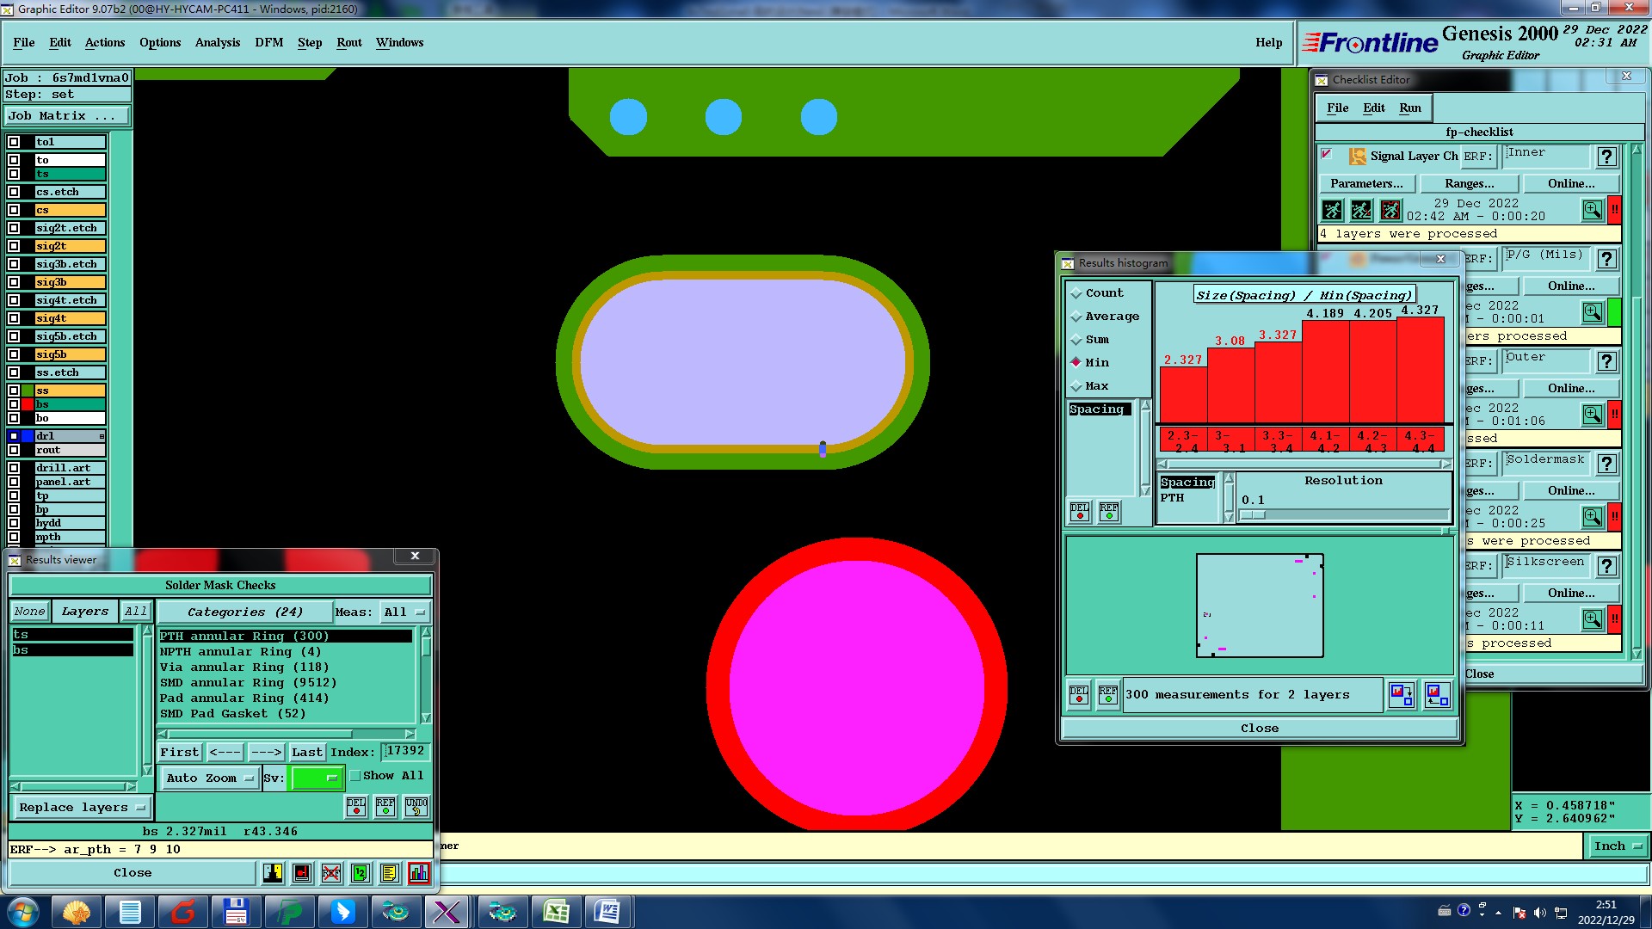Image resolution: width=1652 pixels, height=929 pixels.
Task: Enable the Show All checkbox
Action: click(x=355, y=776)
